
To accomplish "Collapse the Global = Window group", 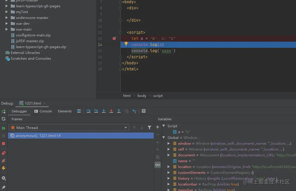I will (164, 138).
